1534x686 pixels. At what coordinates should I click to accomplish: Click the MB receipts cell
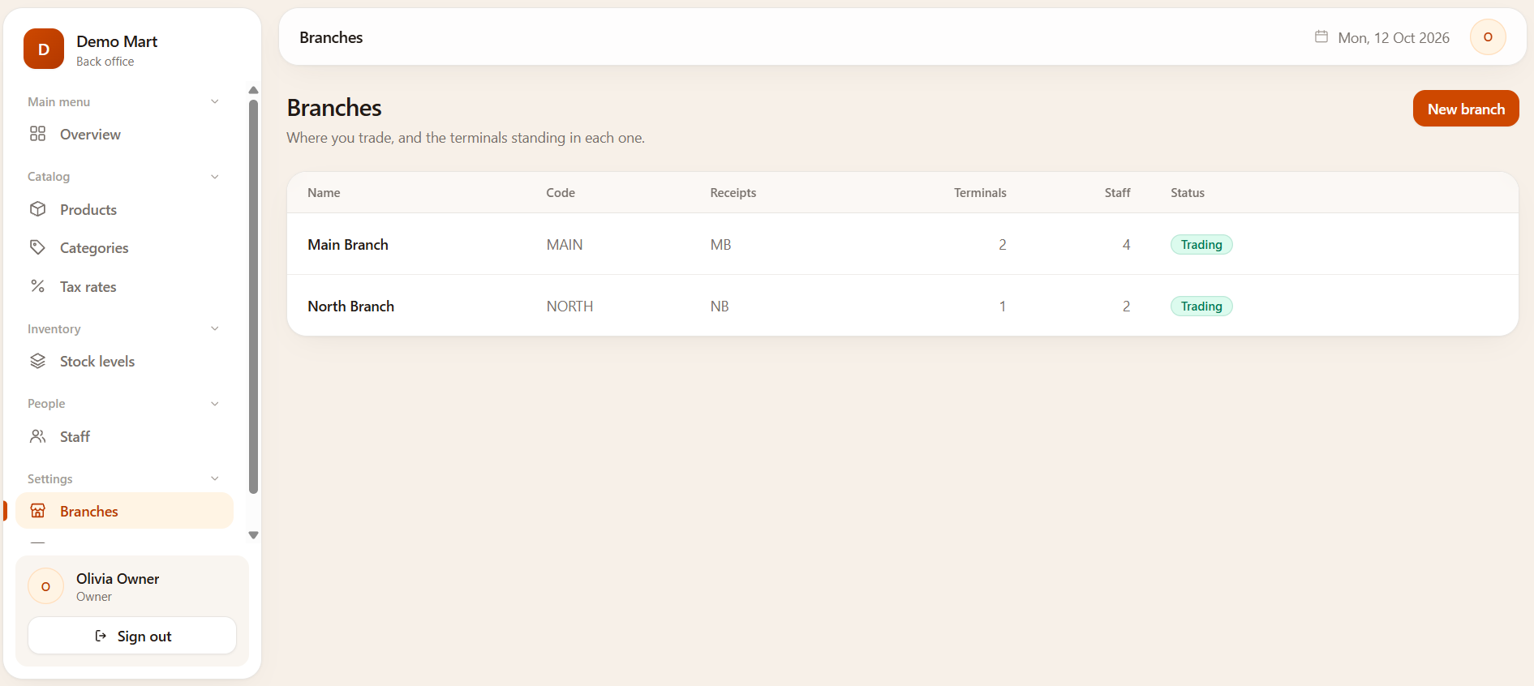tap(720, 244)
